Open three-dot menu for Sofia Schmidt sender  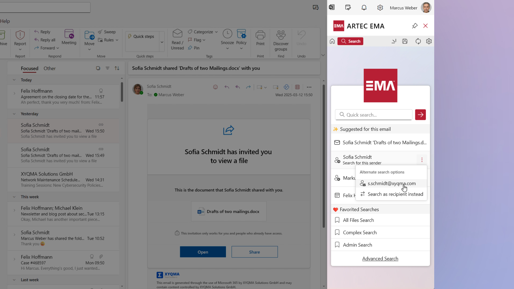422,160
